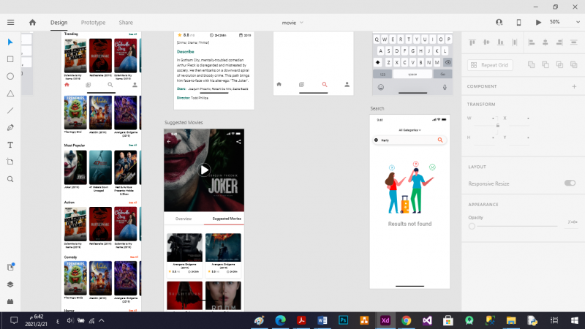Switch to the Design tab
The image size is (585, 329).
[59, 23]
